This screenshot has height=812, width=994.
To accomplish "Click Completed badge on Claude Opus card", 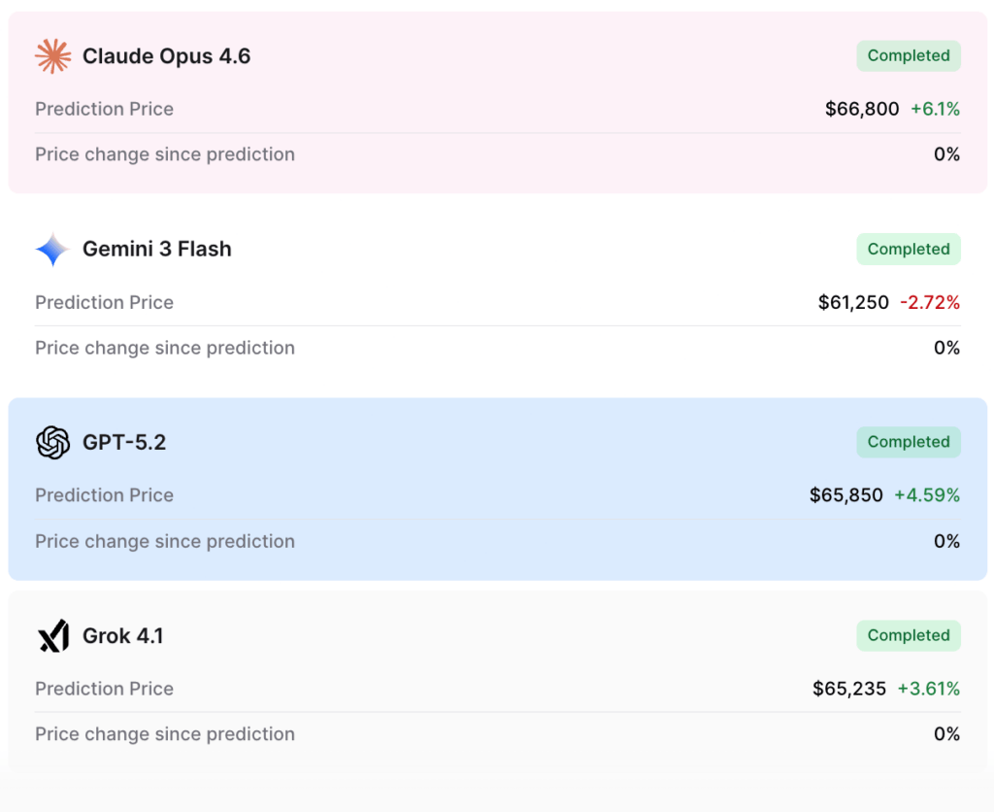I will [x=909, y=55].
